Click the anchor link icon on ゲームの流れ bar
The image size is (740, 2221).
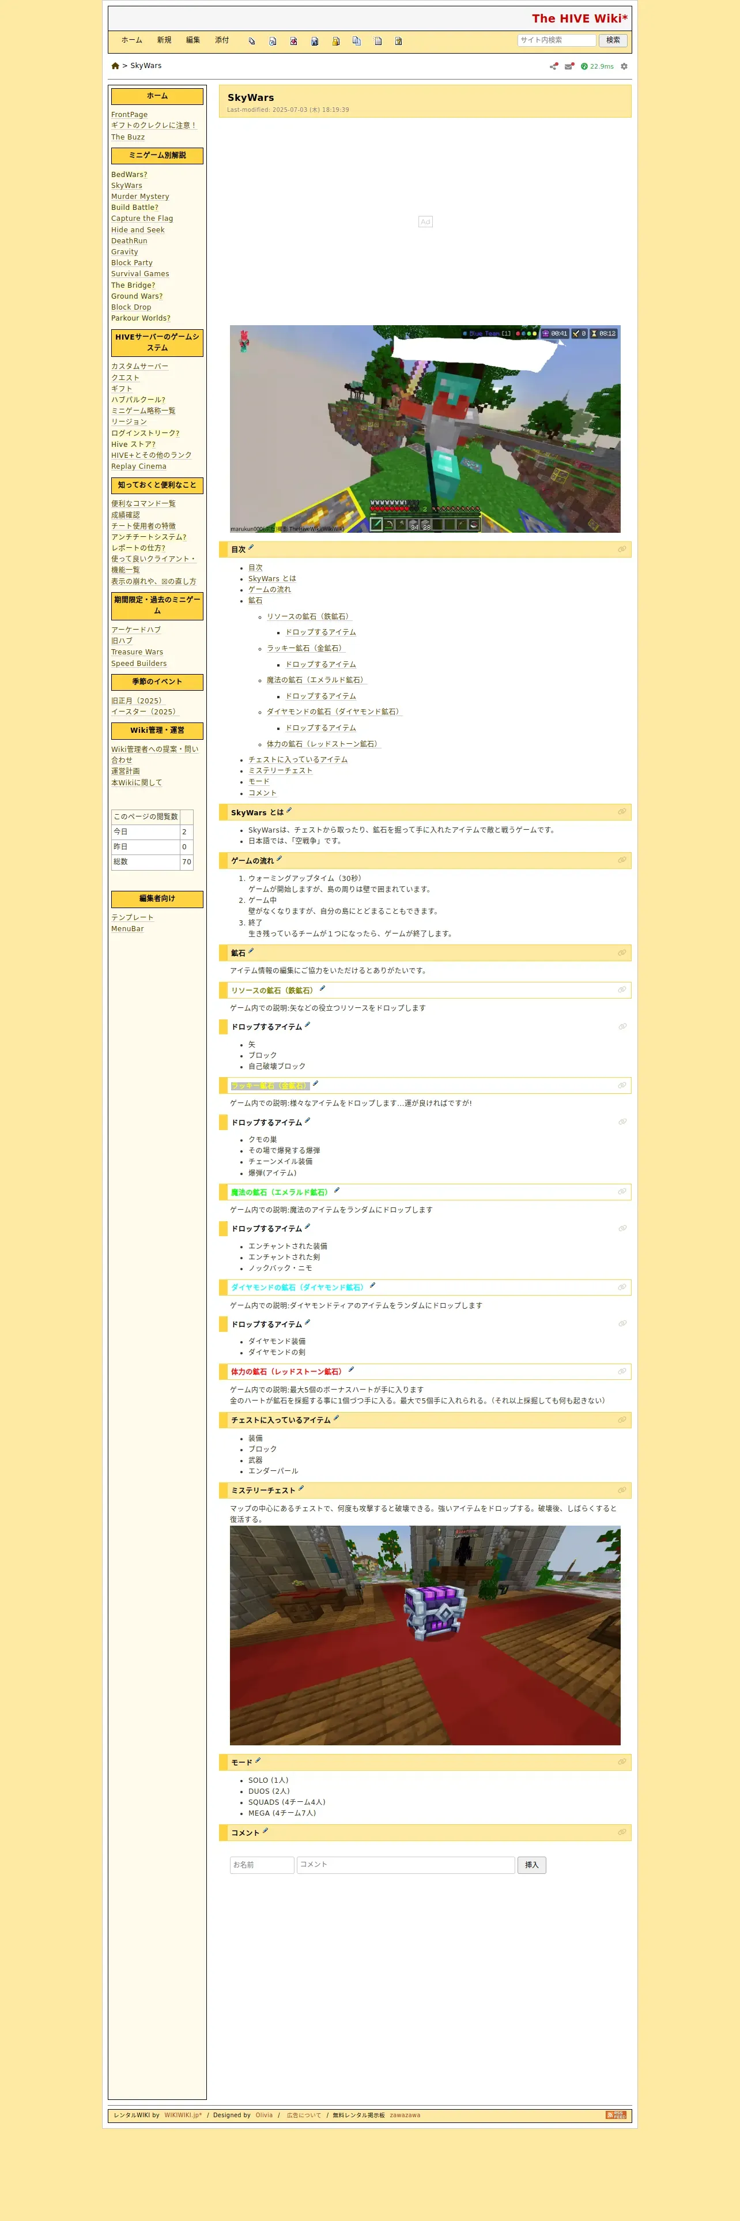coord(622,860)
